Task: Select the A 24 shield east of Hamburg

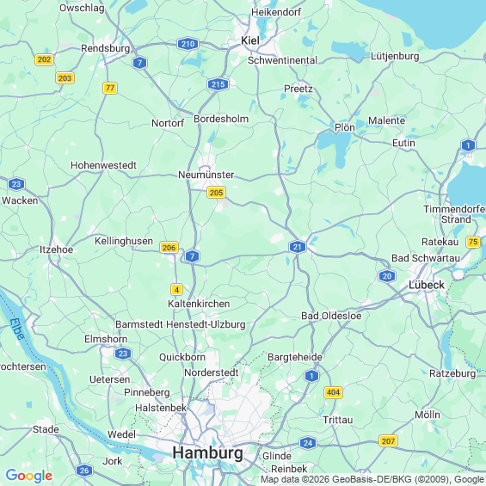Action: click(x=308, y=443)
